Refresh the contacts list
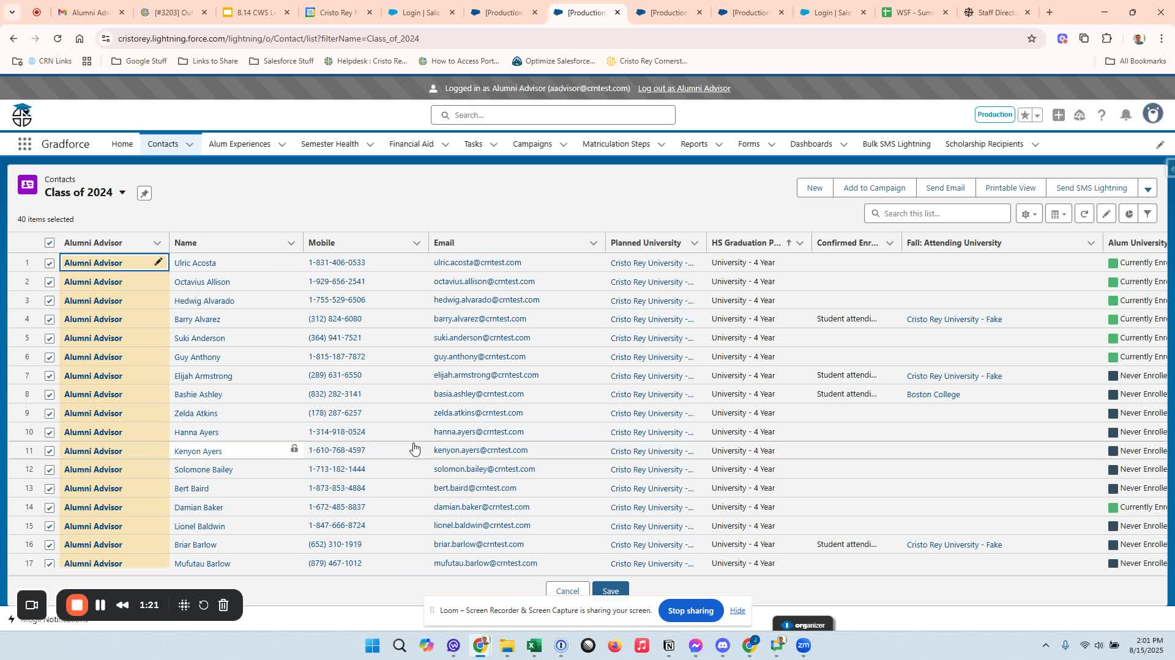1175x660 pixels. click(x=1084, y=214)
